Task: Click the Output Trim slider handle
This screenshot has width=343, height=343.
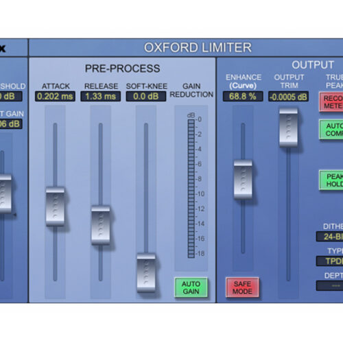Action: click(x=289, y=128)
